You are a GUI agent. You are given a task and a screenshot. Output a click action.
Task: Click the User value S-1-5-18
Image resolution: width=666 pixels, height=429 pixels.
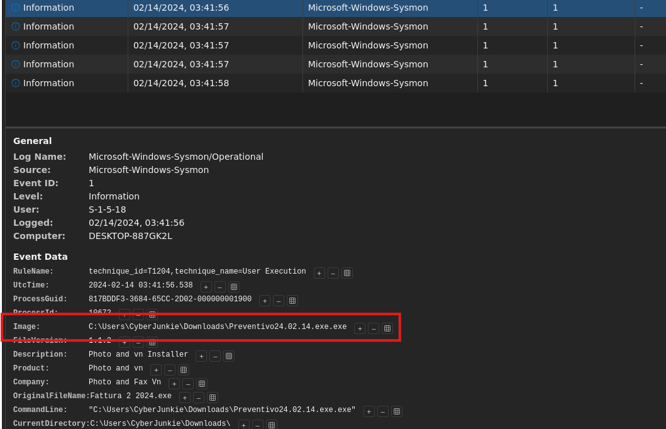(107, 209)
